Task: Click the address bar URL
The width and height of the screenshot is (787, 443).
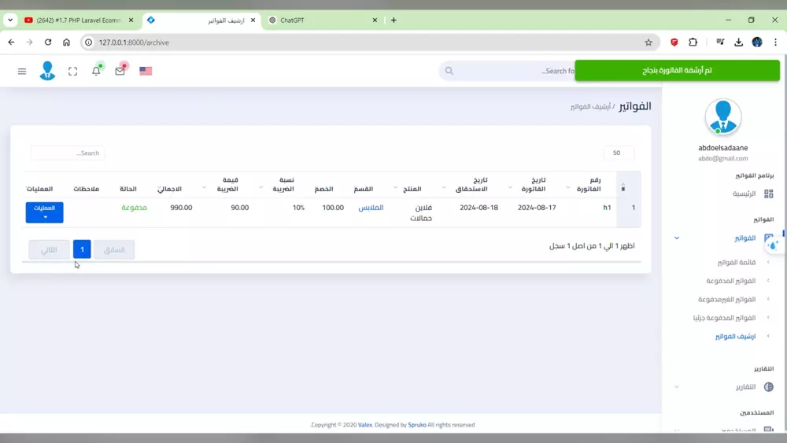Action: click(x=134, y=42)
